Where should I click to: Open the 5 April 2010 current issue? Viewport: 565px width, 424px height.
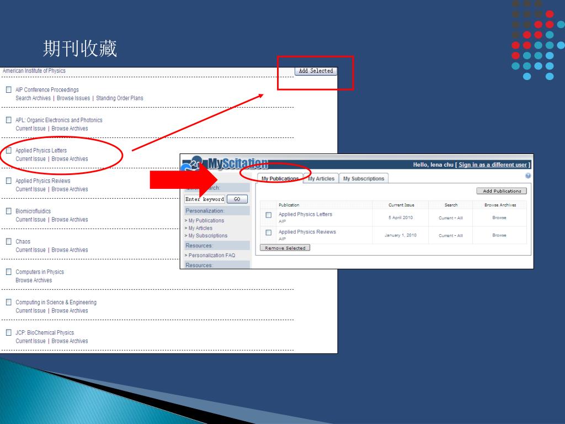[x=401, y=218]
